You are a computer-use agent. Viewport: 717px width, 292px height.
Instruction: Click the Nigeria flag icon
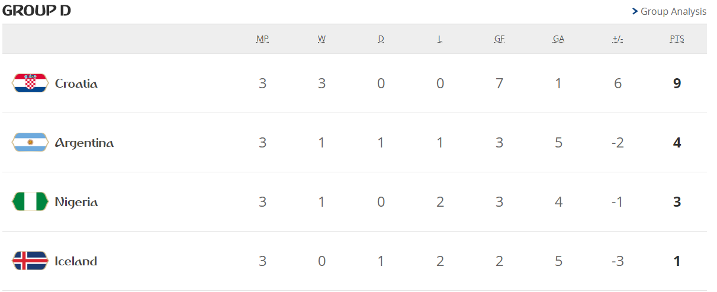[30, 202]
